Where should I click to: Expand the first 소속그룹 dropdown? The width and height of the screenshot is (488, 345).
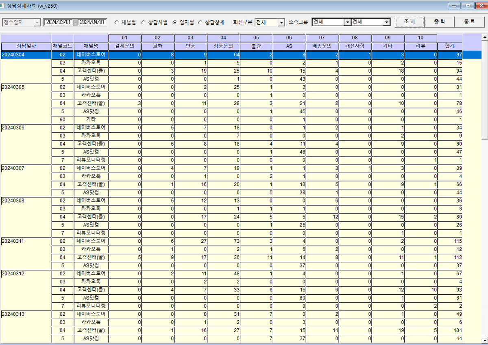347,22
